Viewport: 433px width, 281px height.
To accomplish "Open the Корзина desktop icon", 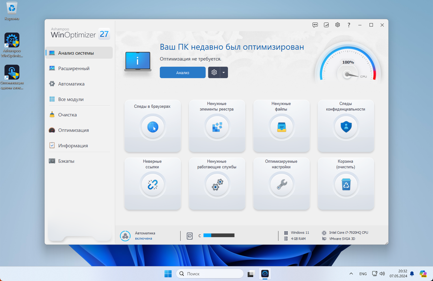I will [x=12, y=12].
